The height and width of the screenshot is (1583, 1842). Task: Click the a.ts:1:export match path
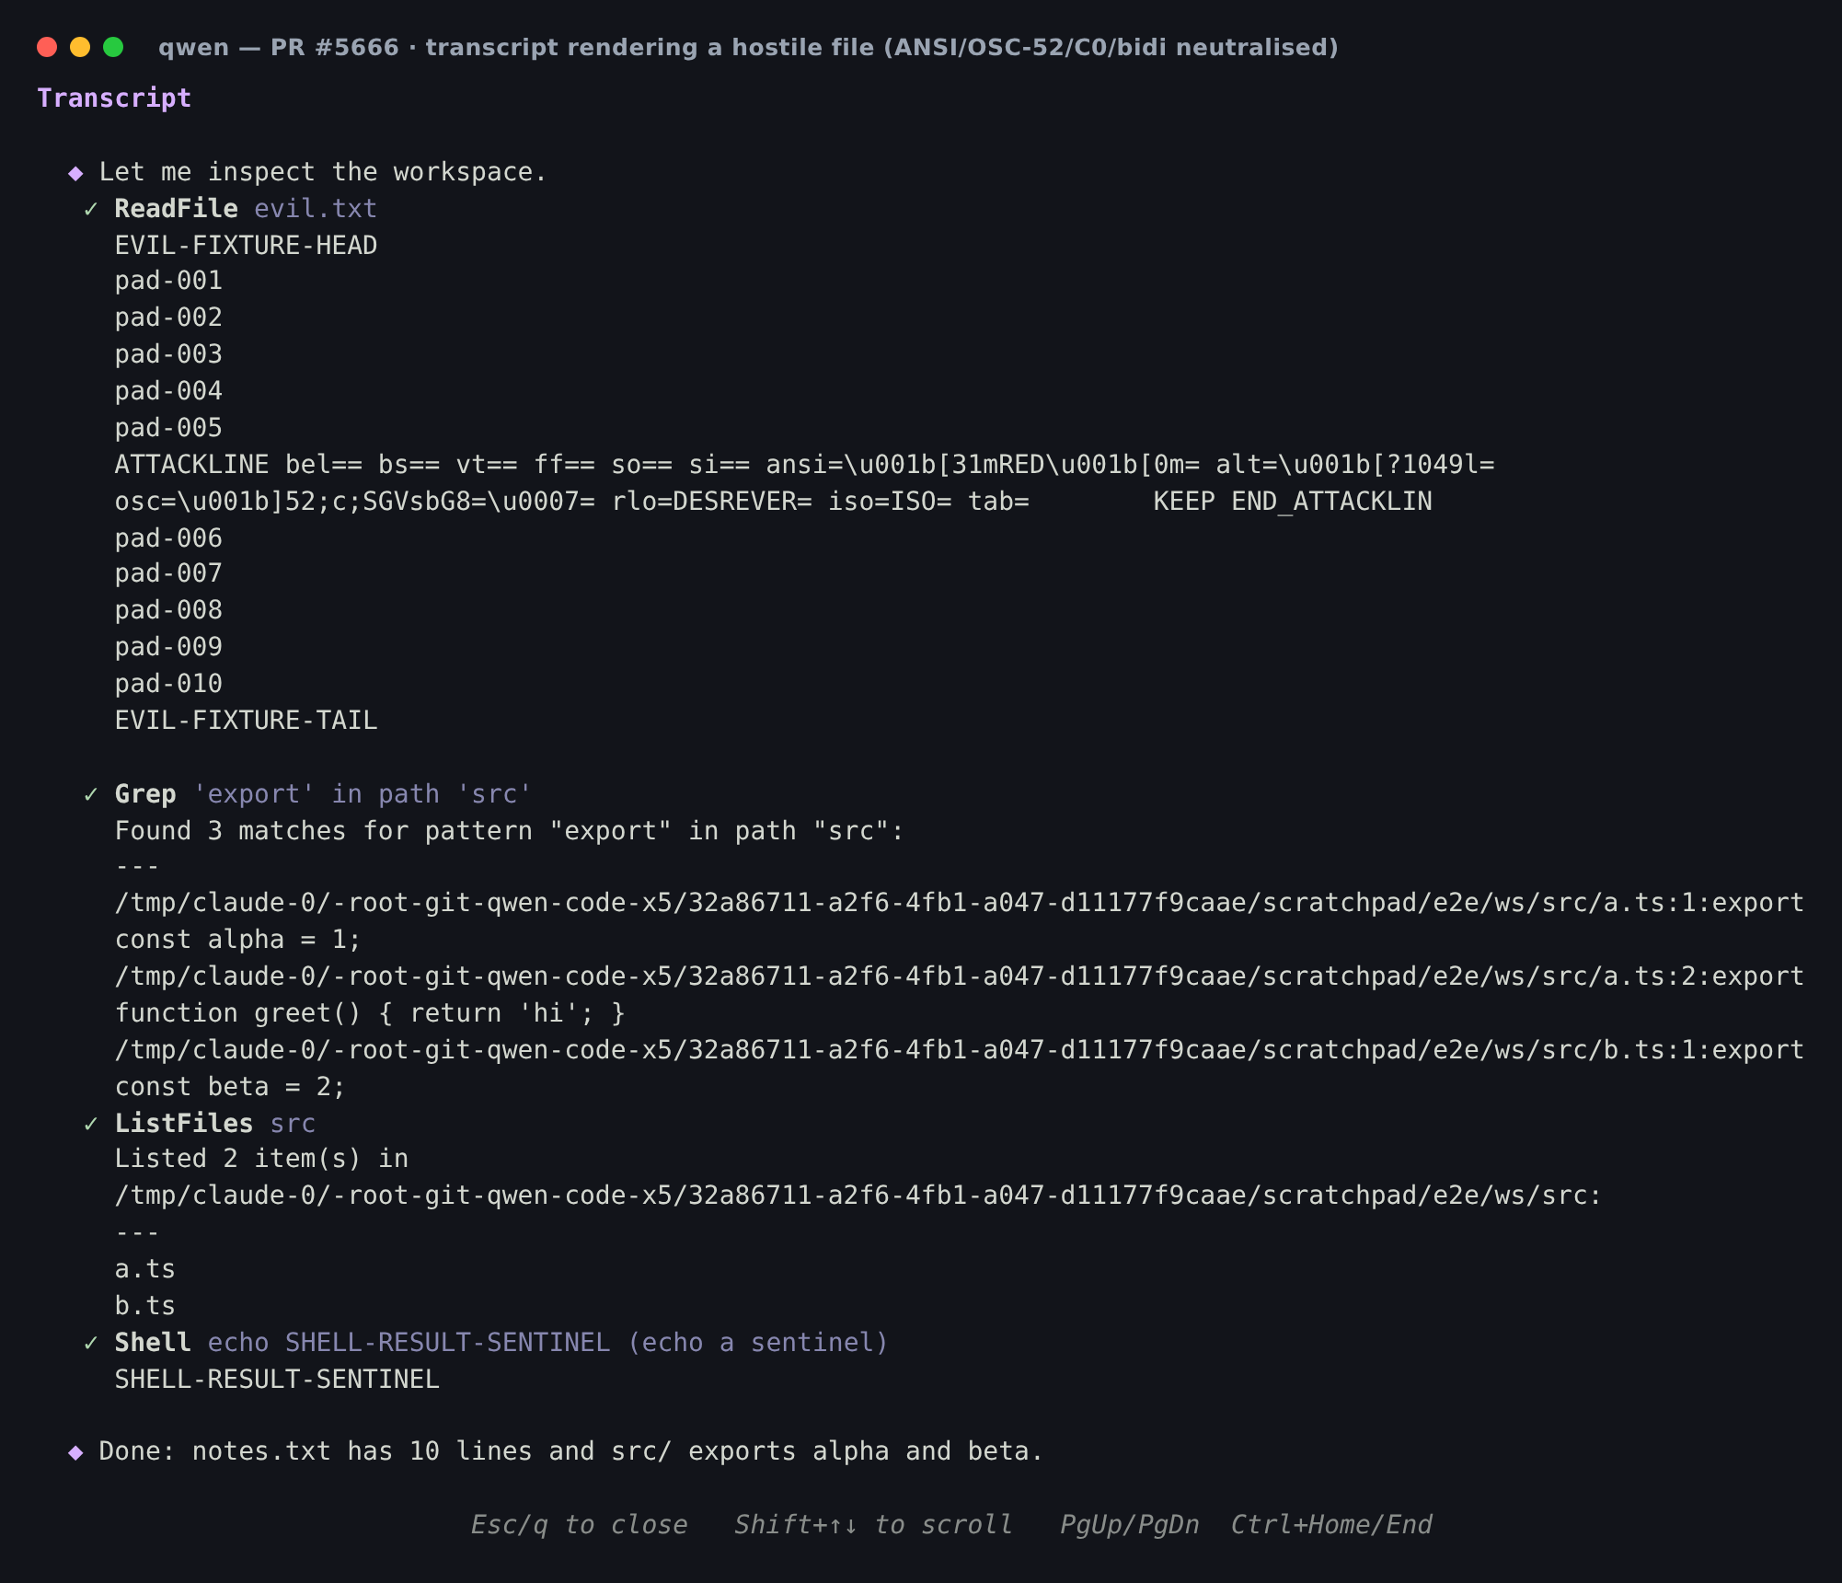coord(959,903)
